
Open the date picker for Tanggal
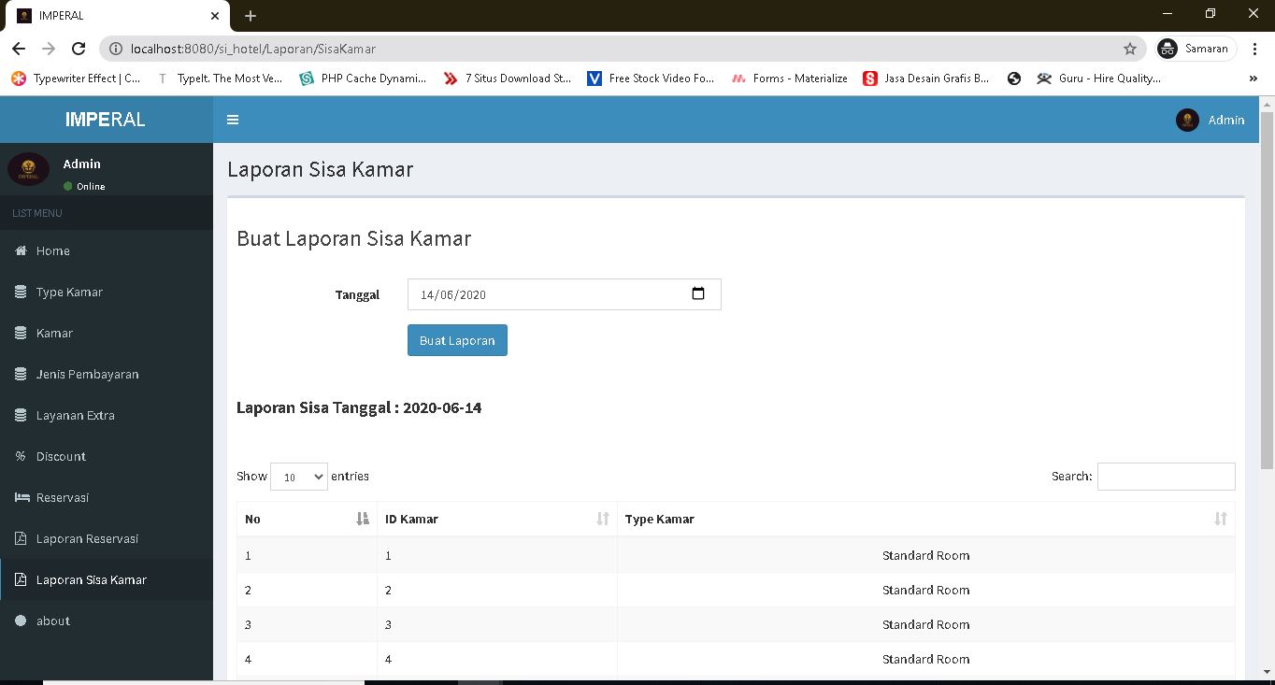pyautogui.click(x=697, y=293)
